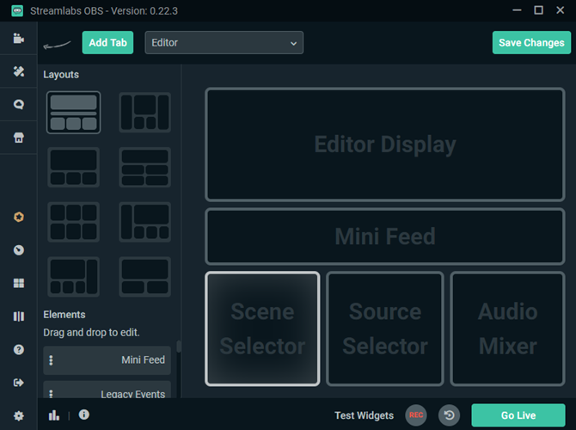Open the Help question mark icon

pos(18,349)
